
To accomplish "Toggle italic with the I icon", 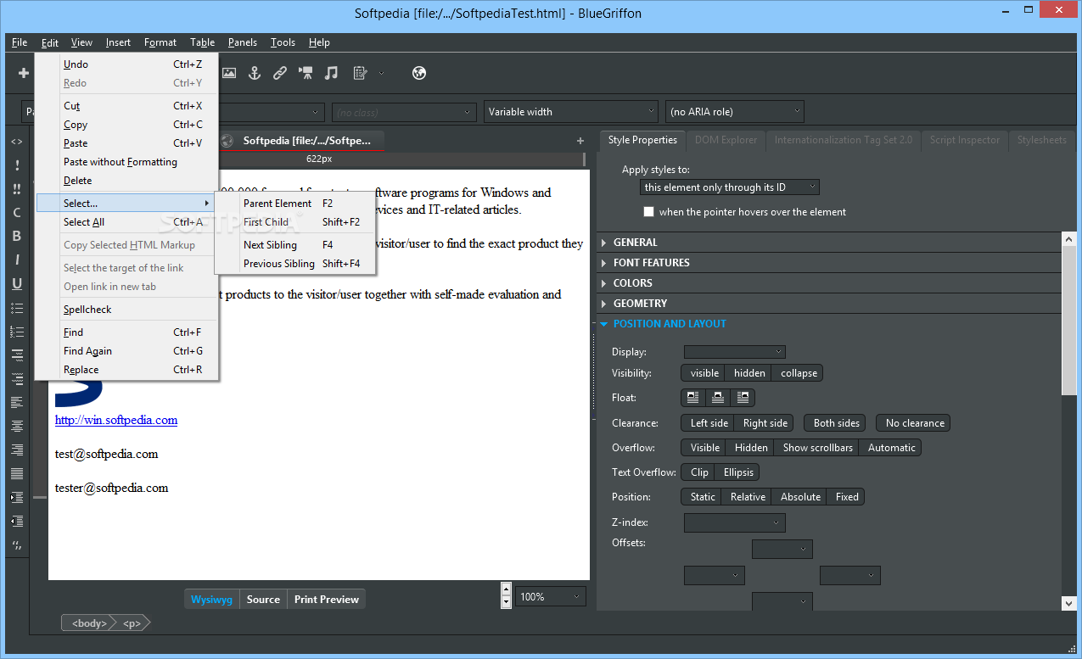I will 17,260.
